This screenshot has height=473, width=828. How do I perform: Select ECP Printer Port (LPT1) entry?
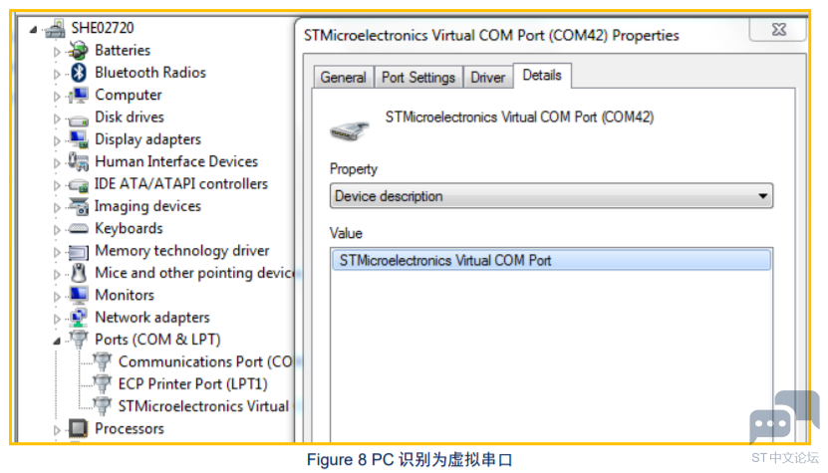pos(192,383)
